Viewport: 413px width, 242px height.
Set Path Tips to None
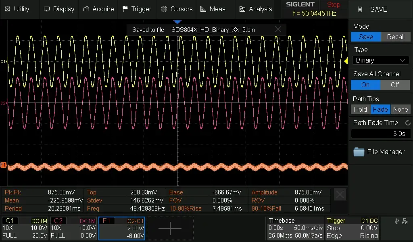click(x=400, y=109)
